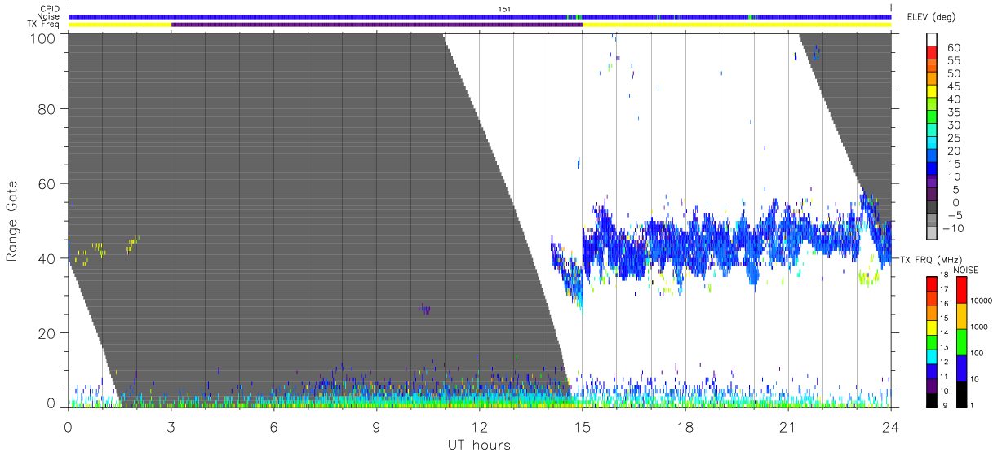Pick dark gray ELEV swatch between -5 and 0
1002x462 pixels.
(x=932, y=209)
